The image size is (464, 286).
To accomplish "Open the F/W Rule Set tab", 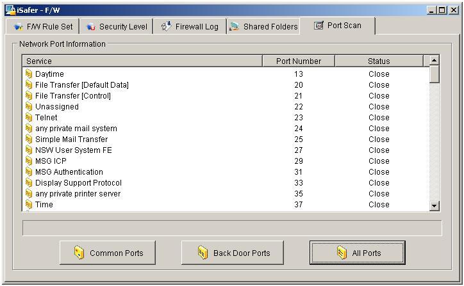I will point(42,26).
